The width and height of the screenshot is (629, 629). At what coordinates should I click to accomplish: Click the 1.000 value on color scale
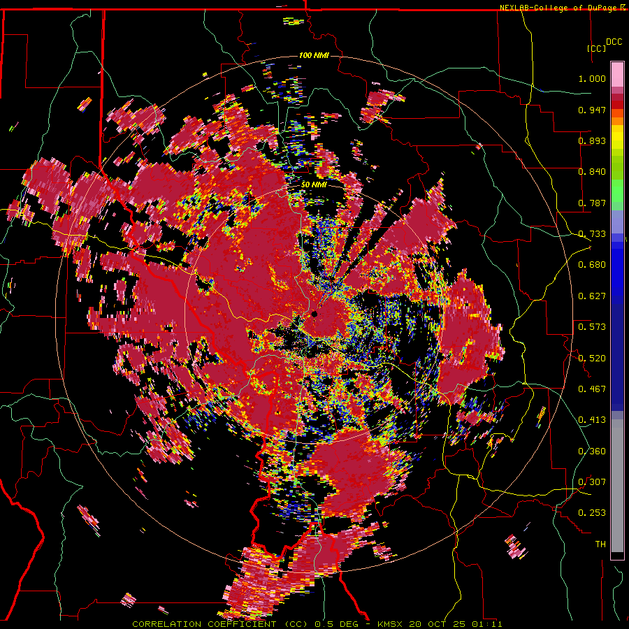tap(592, 78)
